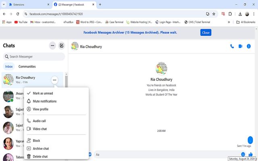Close the Extensions tab
This screenshot has height=161, width=258.
coord(48,4)
